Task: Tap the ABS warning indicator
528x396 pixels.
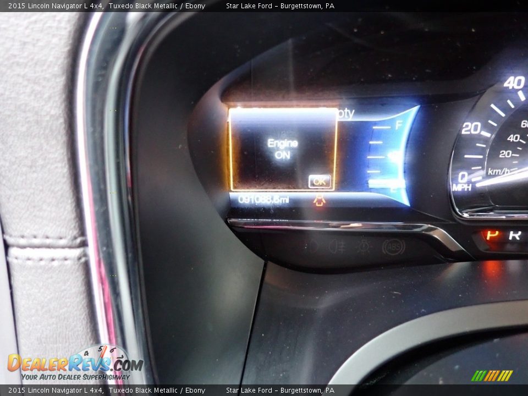Action: [393, 247]
